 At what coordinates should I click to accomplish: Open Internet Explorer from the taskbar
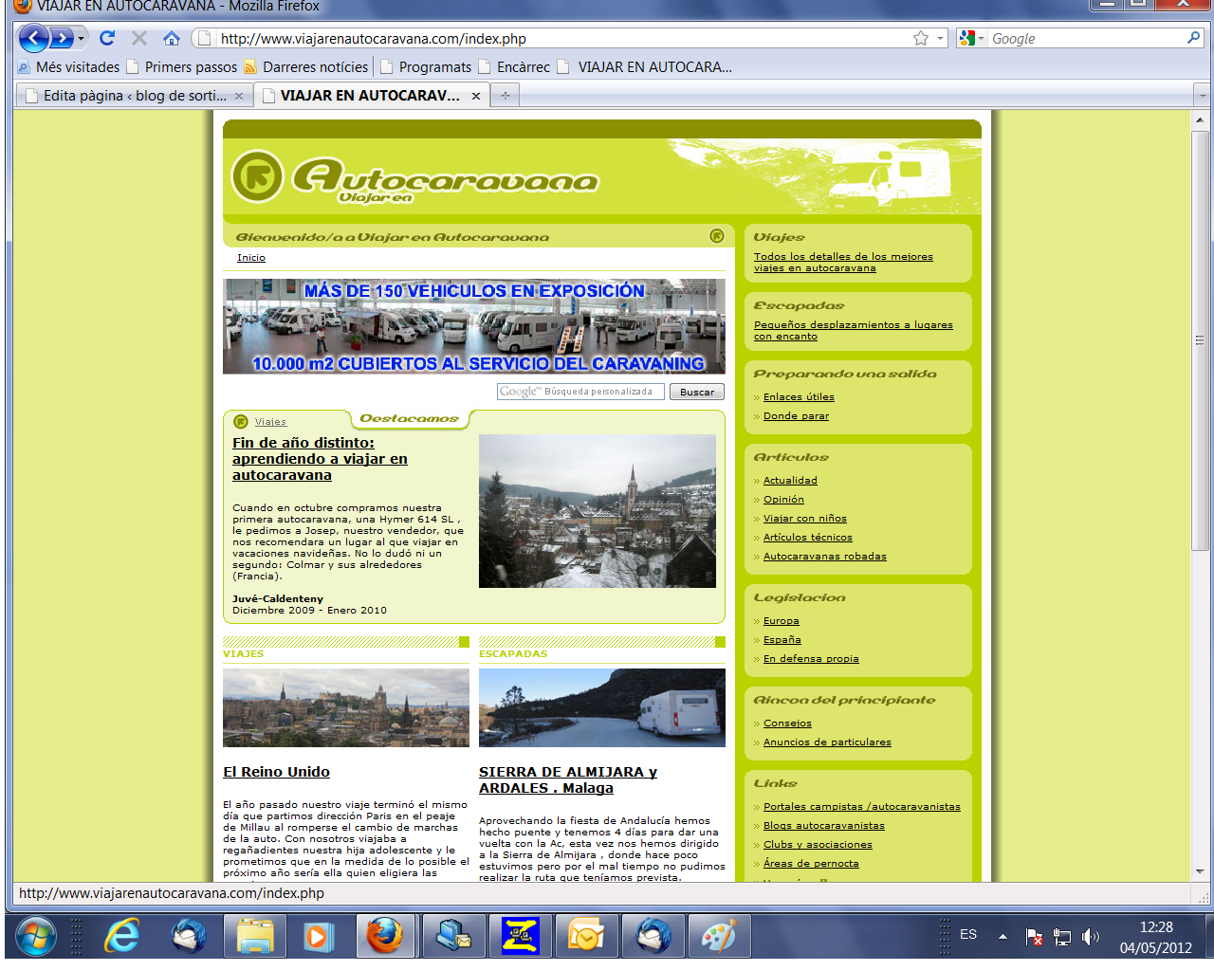pyautogui.click(x=121, y=937)
